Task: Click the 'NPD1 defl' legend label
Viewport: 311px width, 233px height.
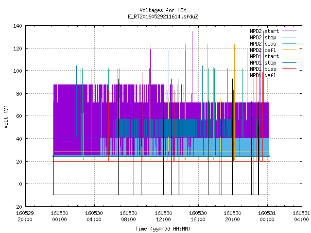Action: pyautogui.click(x=263, y=76)
